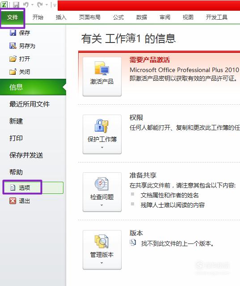Click the small icon beside 找不到此文件的上一个版本
Screen dimensions: 240x286
(133, 243)
